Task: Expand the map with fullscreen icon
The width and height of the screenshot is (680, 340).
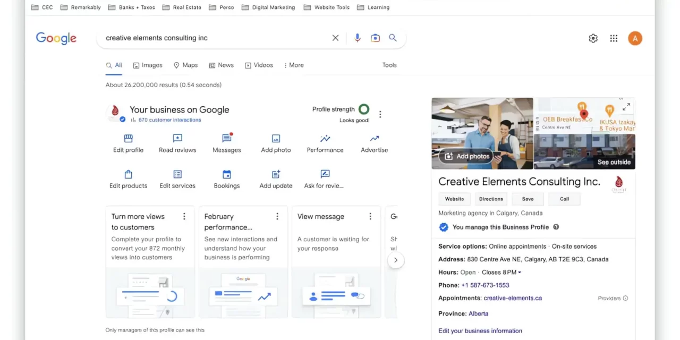Action: 626,107
